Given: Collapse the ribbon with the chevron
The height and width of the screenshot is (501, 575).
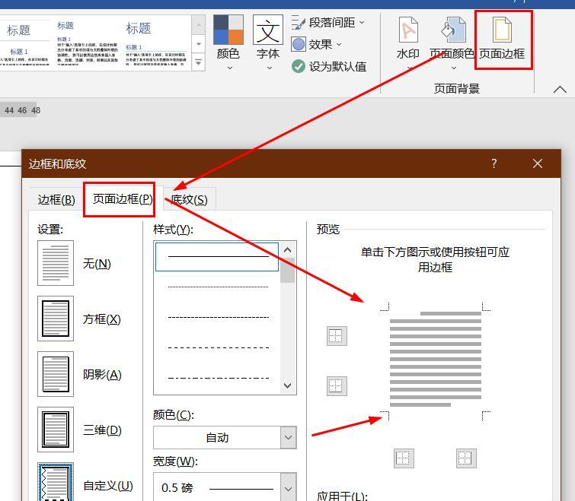Looking at the screenshot, I should tap(560, 90).
